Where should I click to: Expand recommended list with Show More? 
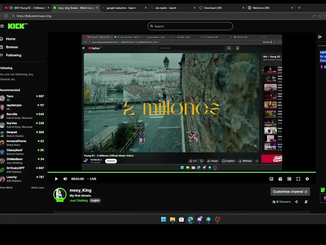pos(6,187)
